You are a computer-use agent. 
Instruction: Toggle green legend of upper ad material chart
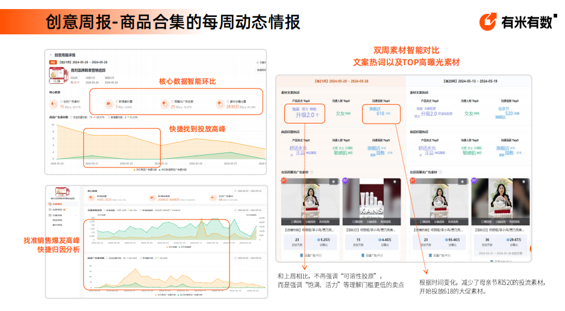(x=173, y=169)
